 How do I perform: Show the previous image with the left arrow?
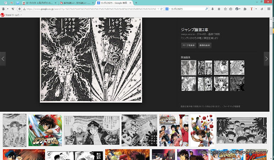coord(3,59)
